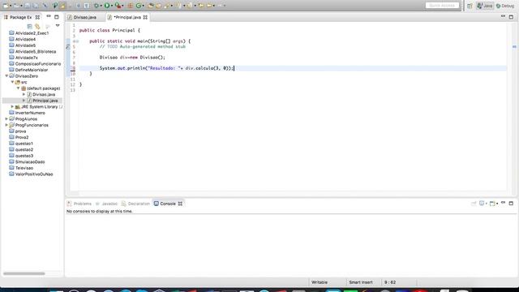The image size is (519, 292).
Task: Maximize the editor area
Action: pos(511,17)
